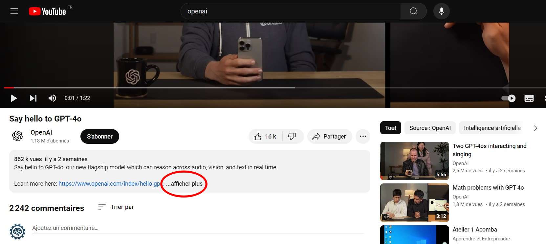Select the Tout filter chip
Screen dimensions: 546x244
[x=391, y=128]
